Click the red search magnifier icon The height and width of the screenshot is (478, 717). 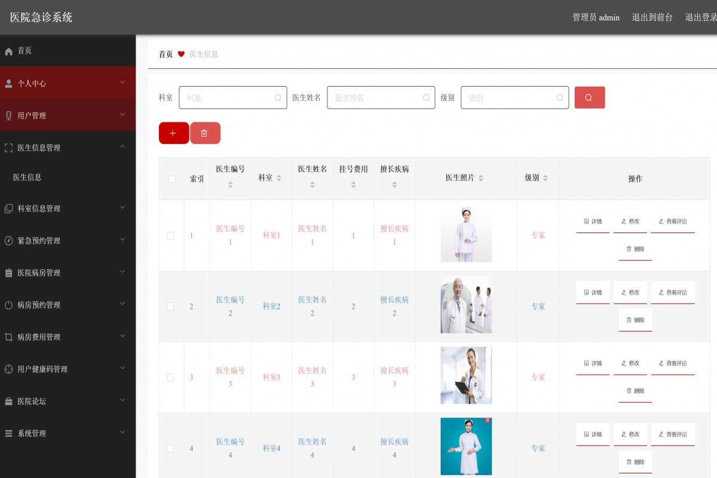pyautogui.click(x=590, y=97)
